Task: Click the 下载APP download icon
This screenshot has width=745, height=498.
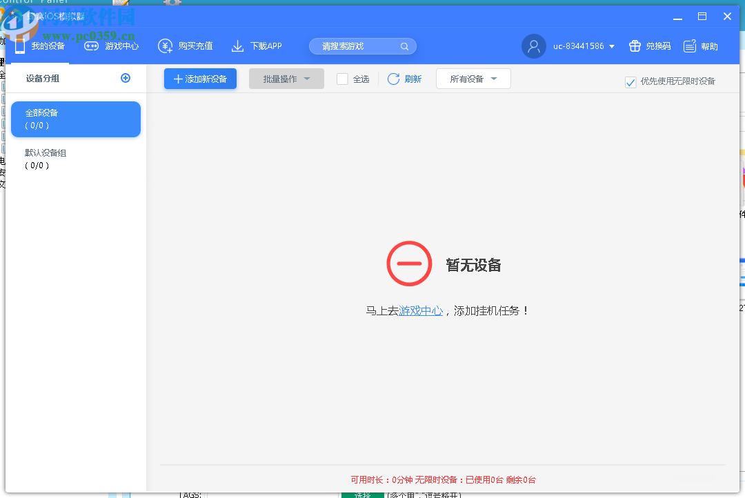Action: (238, 46)
